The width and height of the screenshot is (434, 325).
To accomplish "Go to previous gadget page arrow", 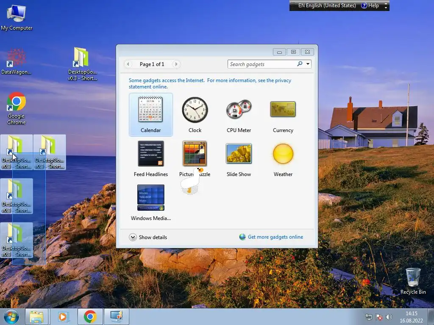I will tap(128, 64).
